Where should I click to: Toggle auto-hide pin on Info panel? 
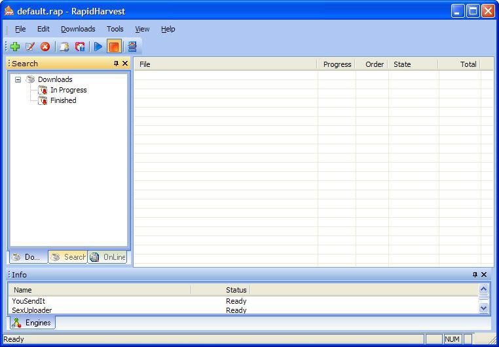click(475, 275)
